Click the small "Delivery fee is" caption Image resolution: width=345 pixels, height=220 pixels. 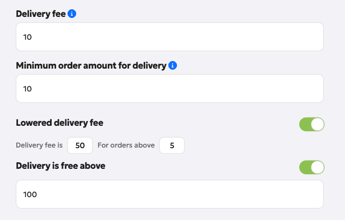coord(39,145)
